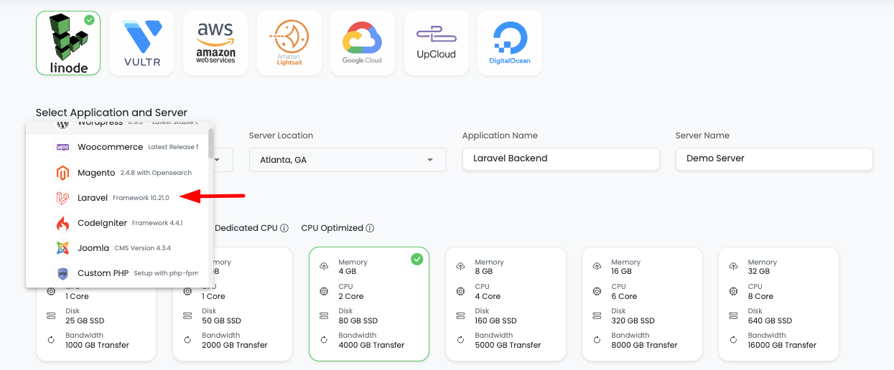Click the Magento logo icon
The height and width of the screenshot is (370, 894).
coord(63,173)
